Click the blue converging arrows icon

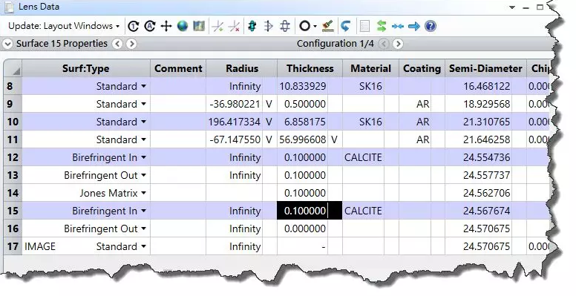[x=398, y=26]
